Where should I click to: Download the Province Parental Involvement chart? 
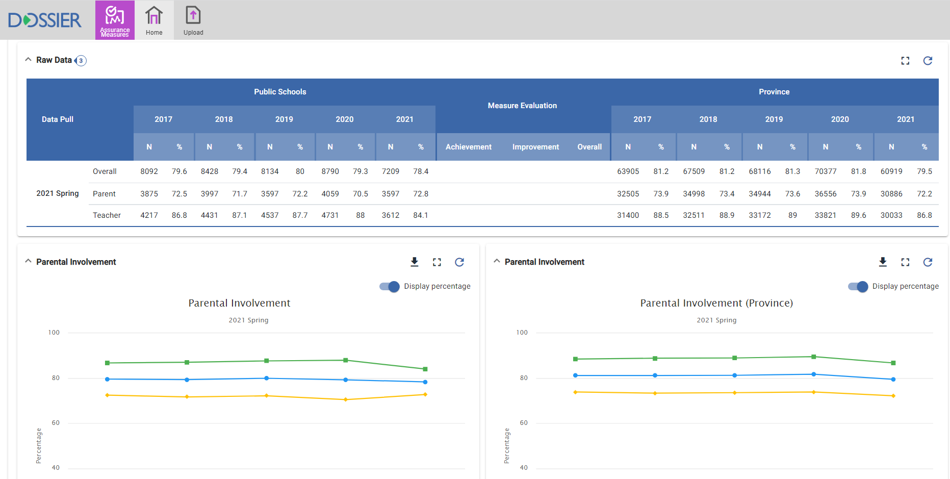pos(883,262)
